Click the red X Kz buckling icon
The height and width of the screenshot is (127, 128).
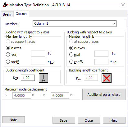click(107, 78)
